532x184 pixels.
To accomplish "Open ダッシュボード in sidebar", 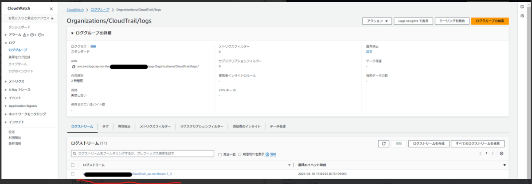I will click(20, 27).
